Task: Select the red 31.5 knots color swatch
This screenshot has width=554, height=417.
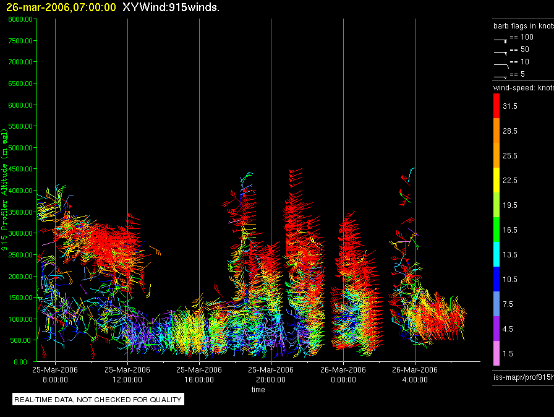Action: 496,106
